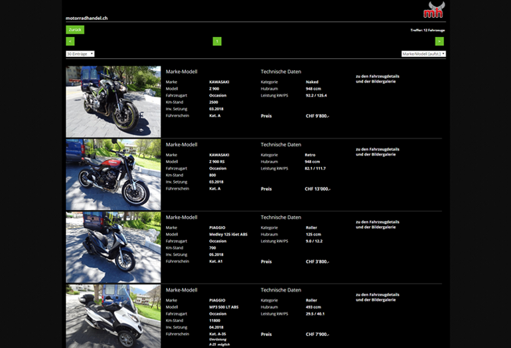Click the model 'Medley 125 iGet ABS'

point(228,235)
